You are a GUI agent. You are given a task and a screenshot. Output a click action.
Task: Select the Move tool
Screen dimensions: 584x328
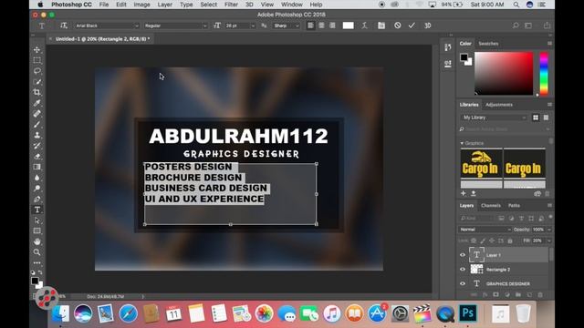pos(36,49)
